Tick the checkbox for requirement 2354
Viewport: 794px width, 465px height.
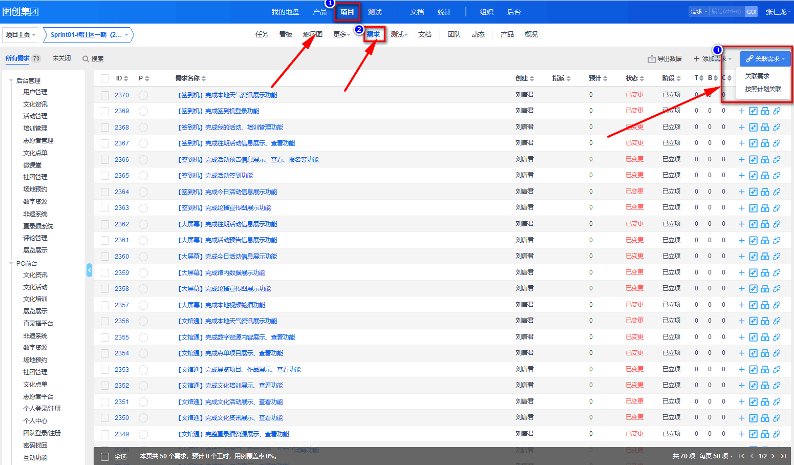click(105, 353)
